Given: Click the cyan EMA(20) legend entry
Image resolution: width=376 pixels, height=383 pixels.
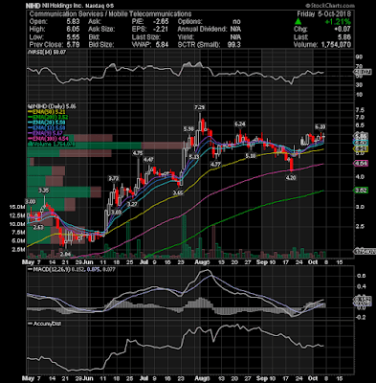Looking at the screenshot, I should pos(48,123).
